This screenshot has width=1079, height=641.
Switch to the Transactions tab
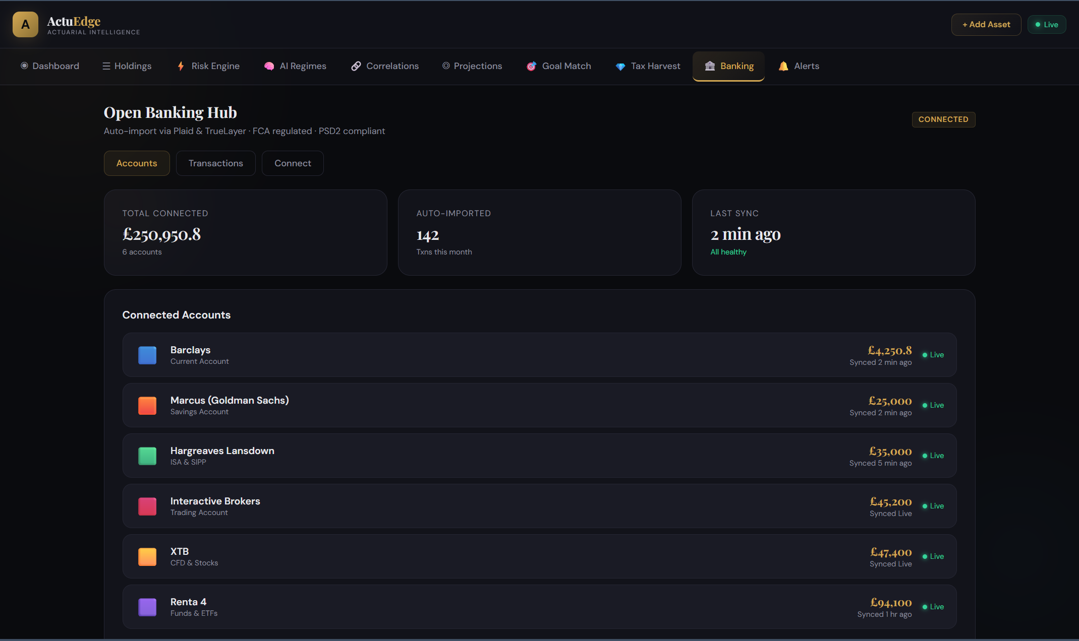(215, 163)
